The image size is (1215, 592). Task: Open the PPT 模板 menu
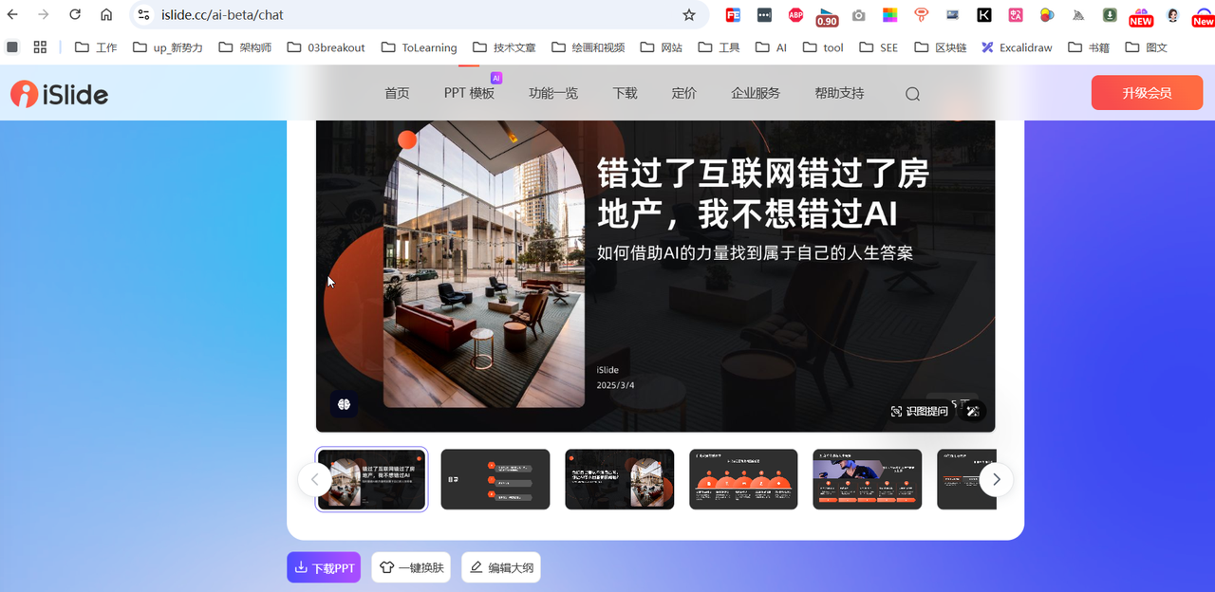click(x=469, y=93)
